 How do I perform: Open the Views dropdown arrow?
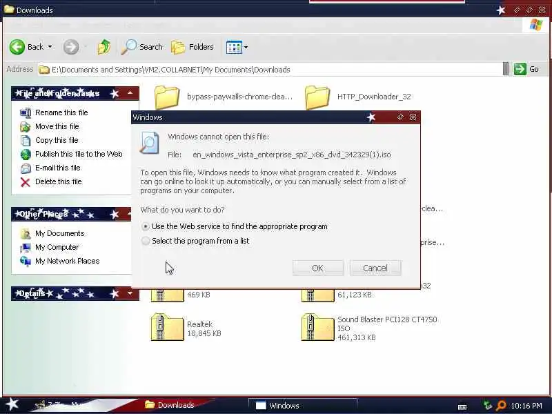pos(246,47)
